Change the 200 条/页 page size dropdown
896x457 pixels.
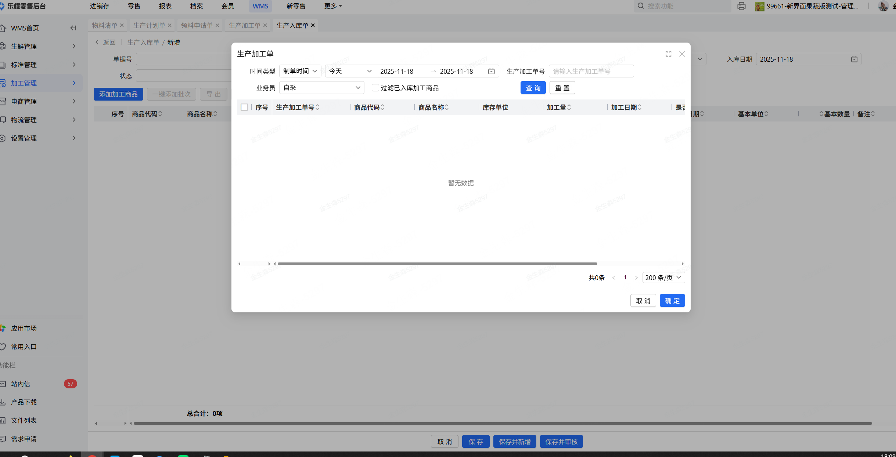(x=663, y=278)
